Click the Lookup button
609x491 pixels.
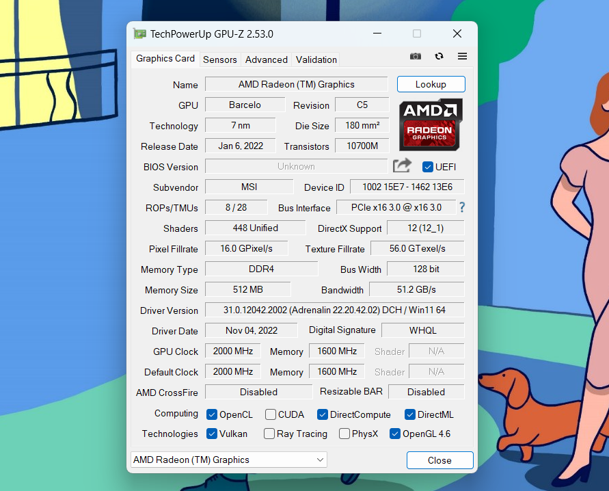431,84
